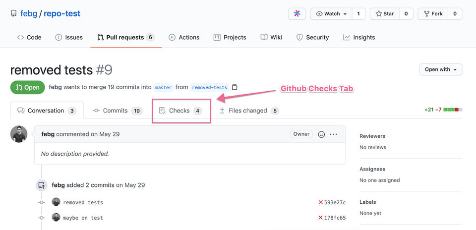476x230 pixels.
Task: Star the repo-test repository
Action: [384, 14]
